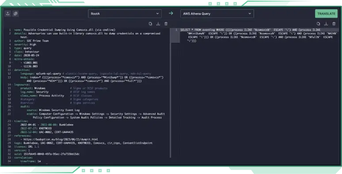The image size is (342, 174).
Task: Click the '2022-12-04: UAC-0082, CERT-UA#4435' line
Action: click(x=47, y=132)
